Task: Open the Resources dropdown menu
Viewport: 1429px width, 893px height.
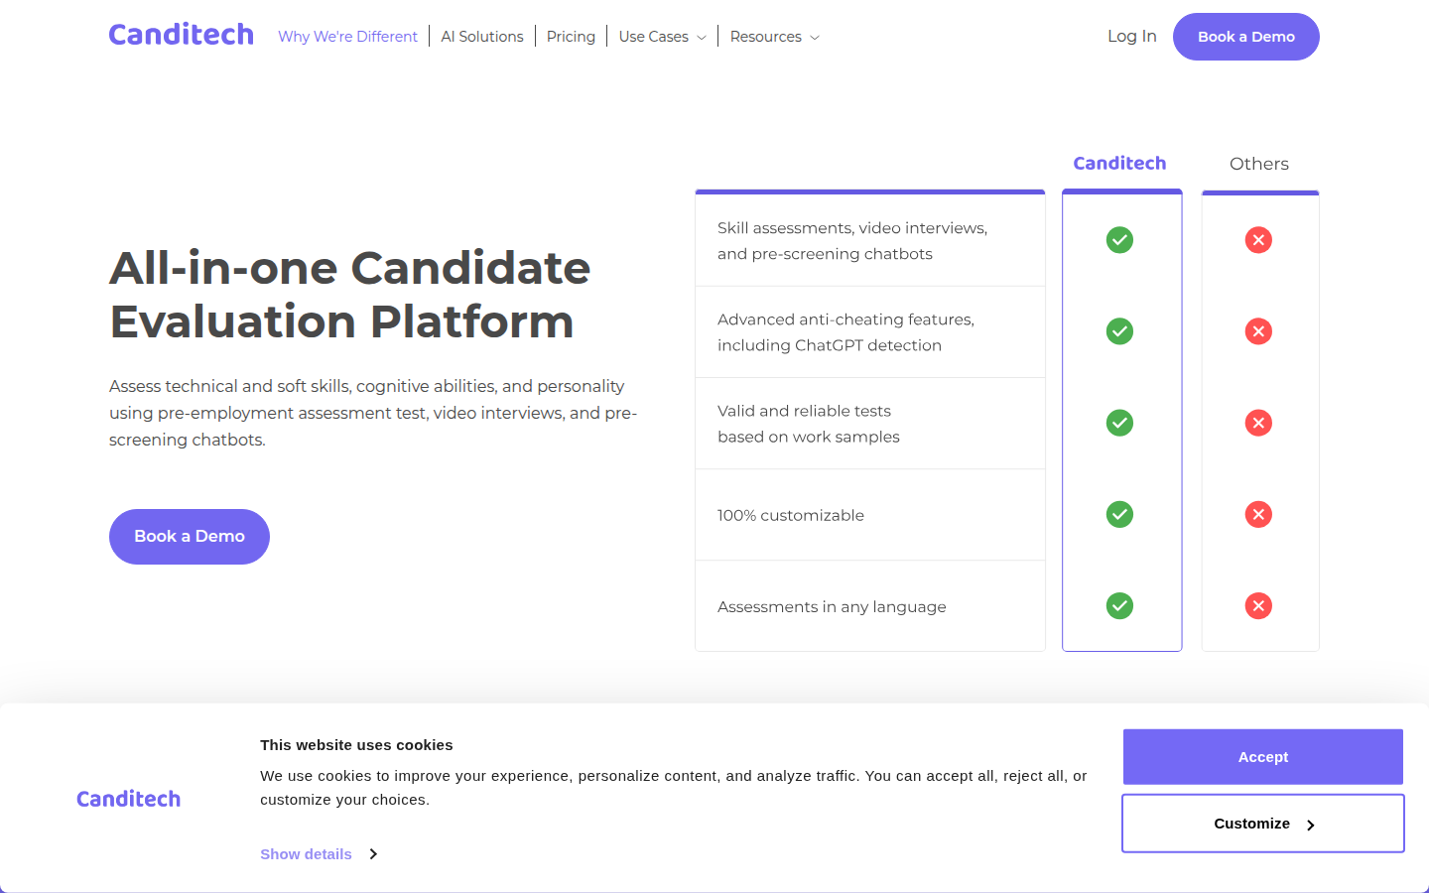Action: pyautogui.click(x=774, y=37)
